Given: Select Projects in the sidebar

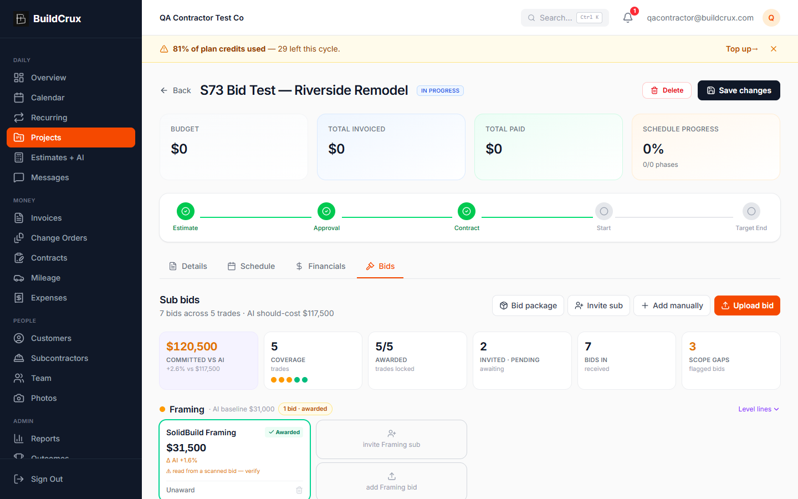Looking at the screenshot, I should coord(71,138).
